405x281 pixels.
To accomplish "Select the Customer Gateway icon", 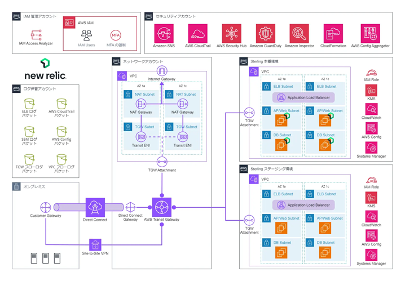I will pos(46,207).
